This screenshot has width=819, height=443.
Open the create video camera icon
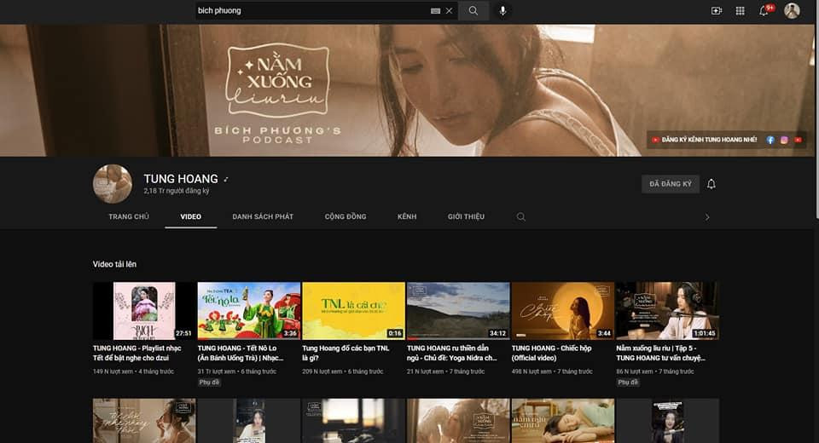coord(716,11)
